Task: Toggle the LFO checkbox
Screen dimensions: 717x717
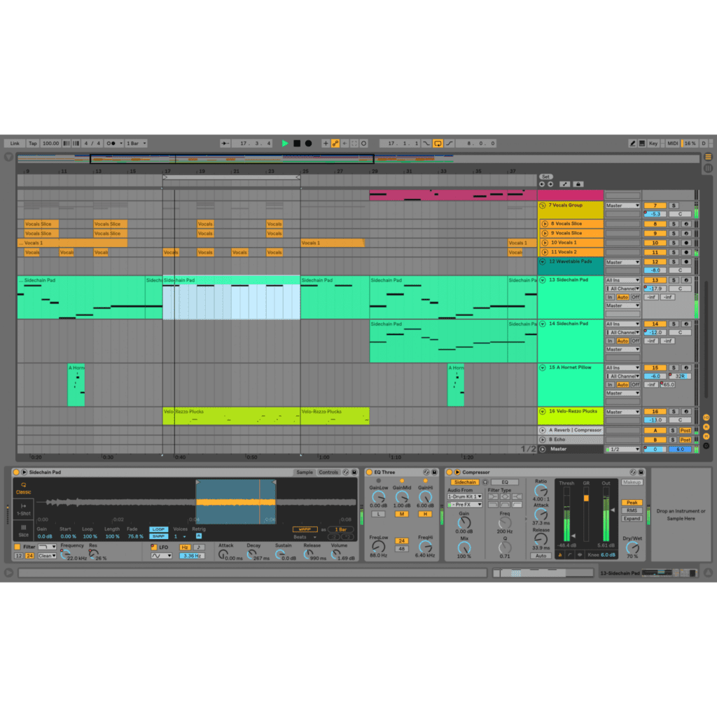Action: click(153, 548)
